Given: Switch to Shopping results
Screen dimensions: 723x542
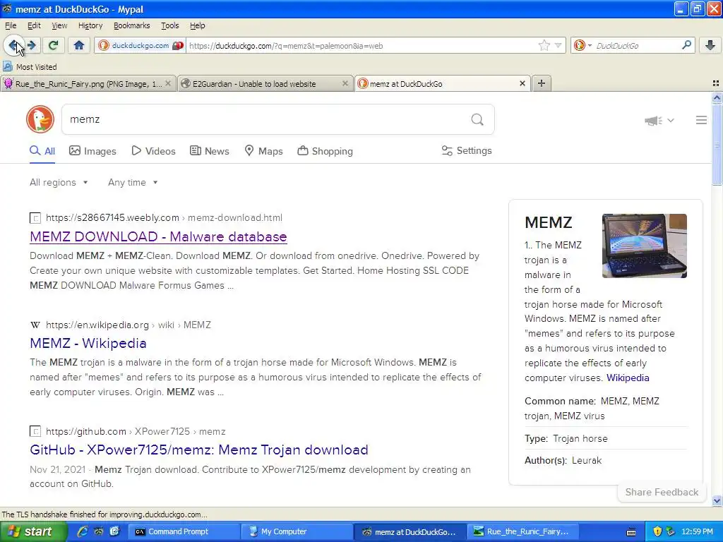Looking at the screenshot, I should click(325, 151).
